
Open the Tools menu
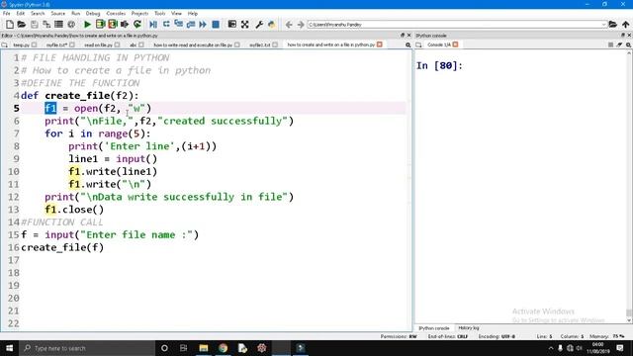160,13
